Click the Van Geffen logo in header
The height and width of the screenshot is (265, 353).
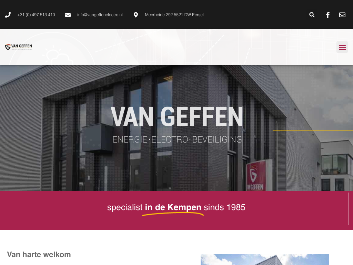(x=19, y=47)
